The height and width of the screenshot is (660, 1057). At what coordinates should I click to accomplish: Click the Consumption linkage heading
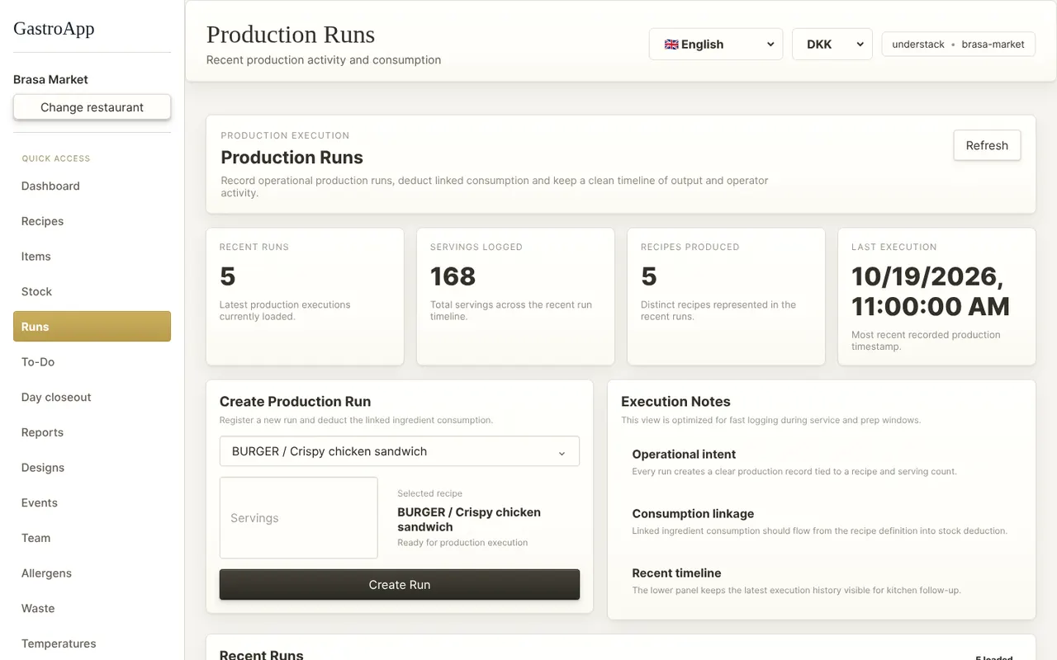point(693,514)
